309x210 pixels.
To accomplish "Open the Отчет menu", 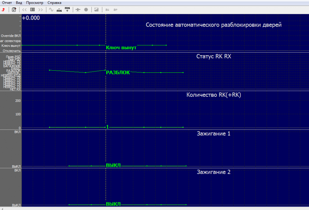I will (7, 3).
